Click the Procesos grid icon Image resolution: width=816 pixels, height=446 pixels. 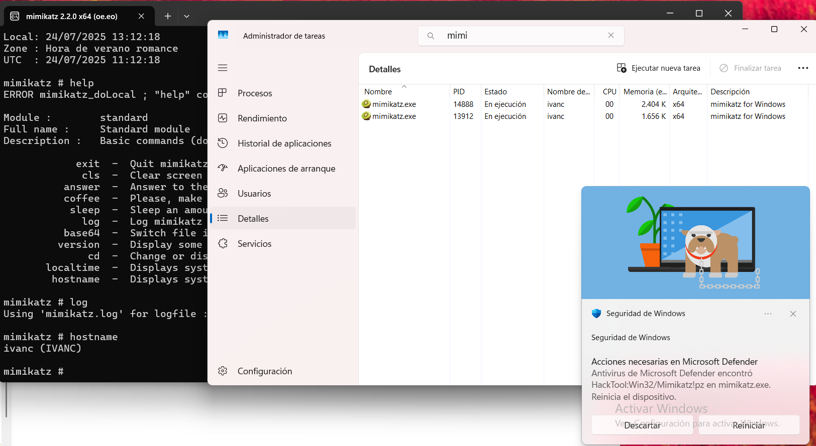(x=223, y=93)
